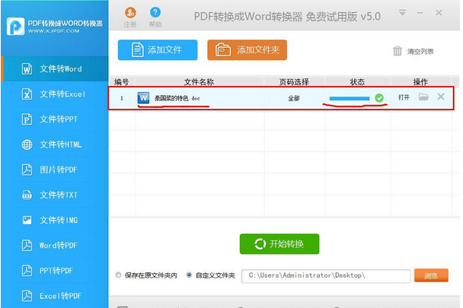This screenshot has height=308, width=463.
Task: Click 清空列表 to clear list
Action: 420,52
